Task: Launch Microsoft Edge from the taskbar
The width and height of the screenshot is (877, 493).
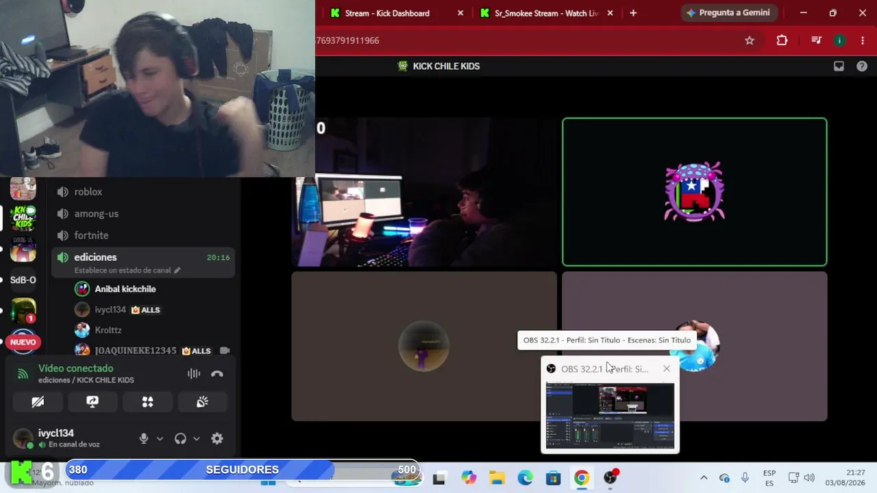Action: click(x=526, y=478)
